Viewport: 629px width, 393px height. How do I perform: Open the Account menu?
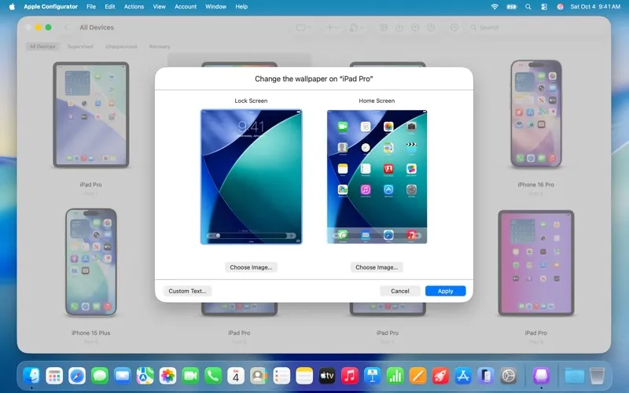coord(186,6)
